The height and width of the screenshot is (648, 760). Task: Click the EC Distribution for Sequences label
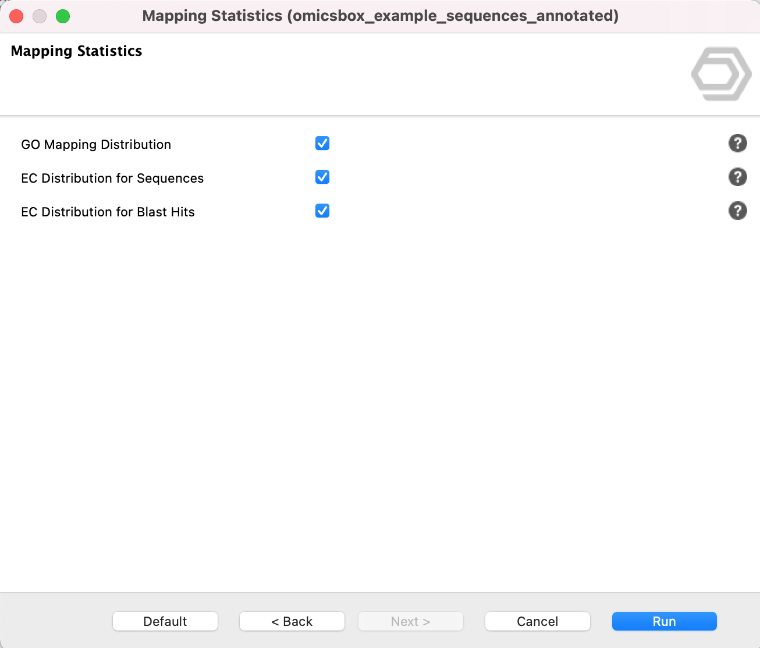pyautogui.click(x=112, y=178)
